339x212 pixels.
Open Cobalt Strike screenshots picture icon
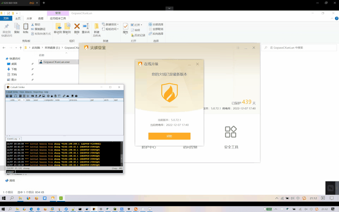[x=43, y=96]
